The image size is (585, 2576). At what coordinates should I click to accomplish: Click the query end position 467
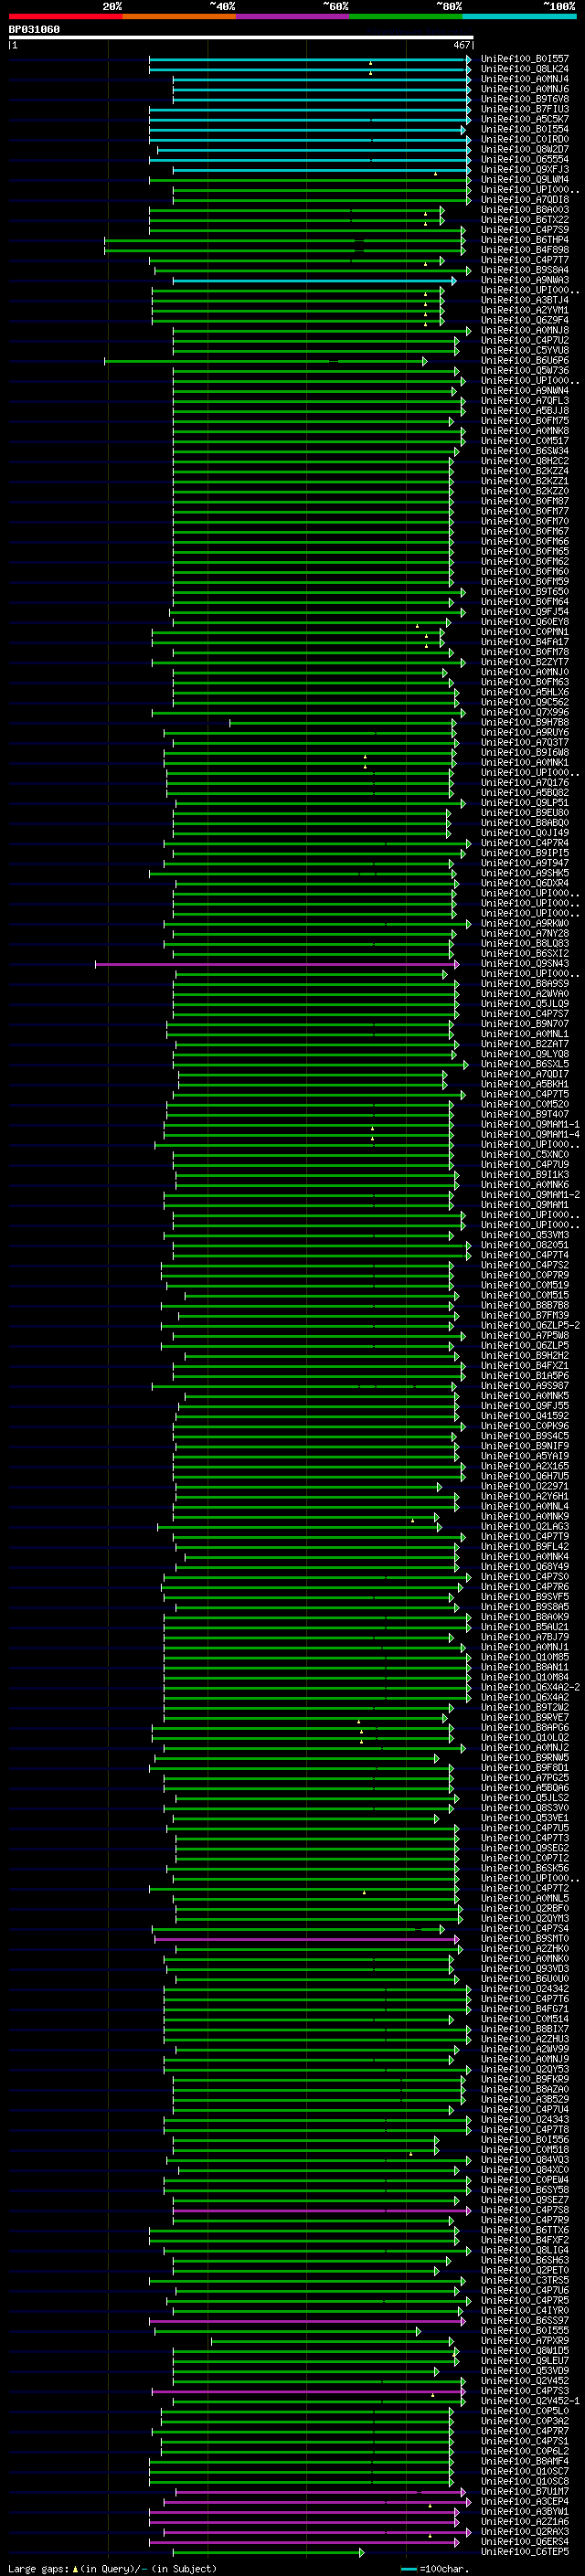pyautogui.click(x=461, y=45)
